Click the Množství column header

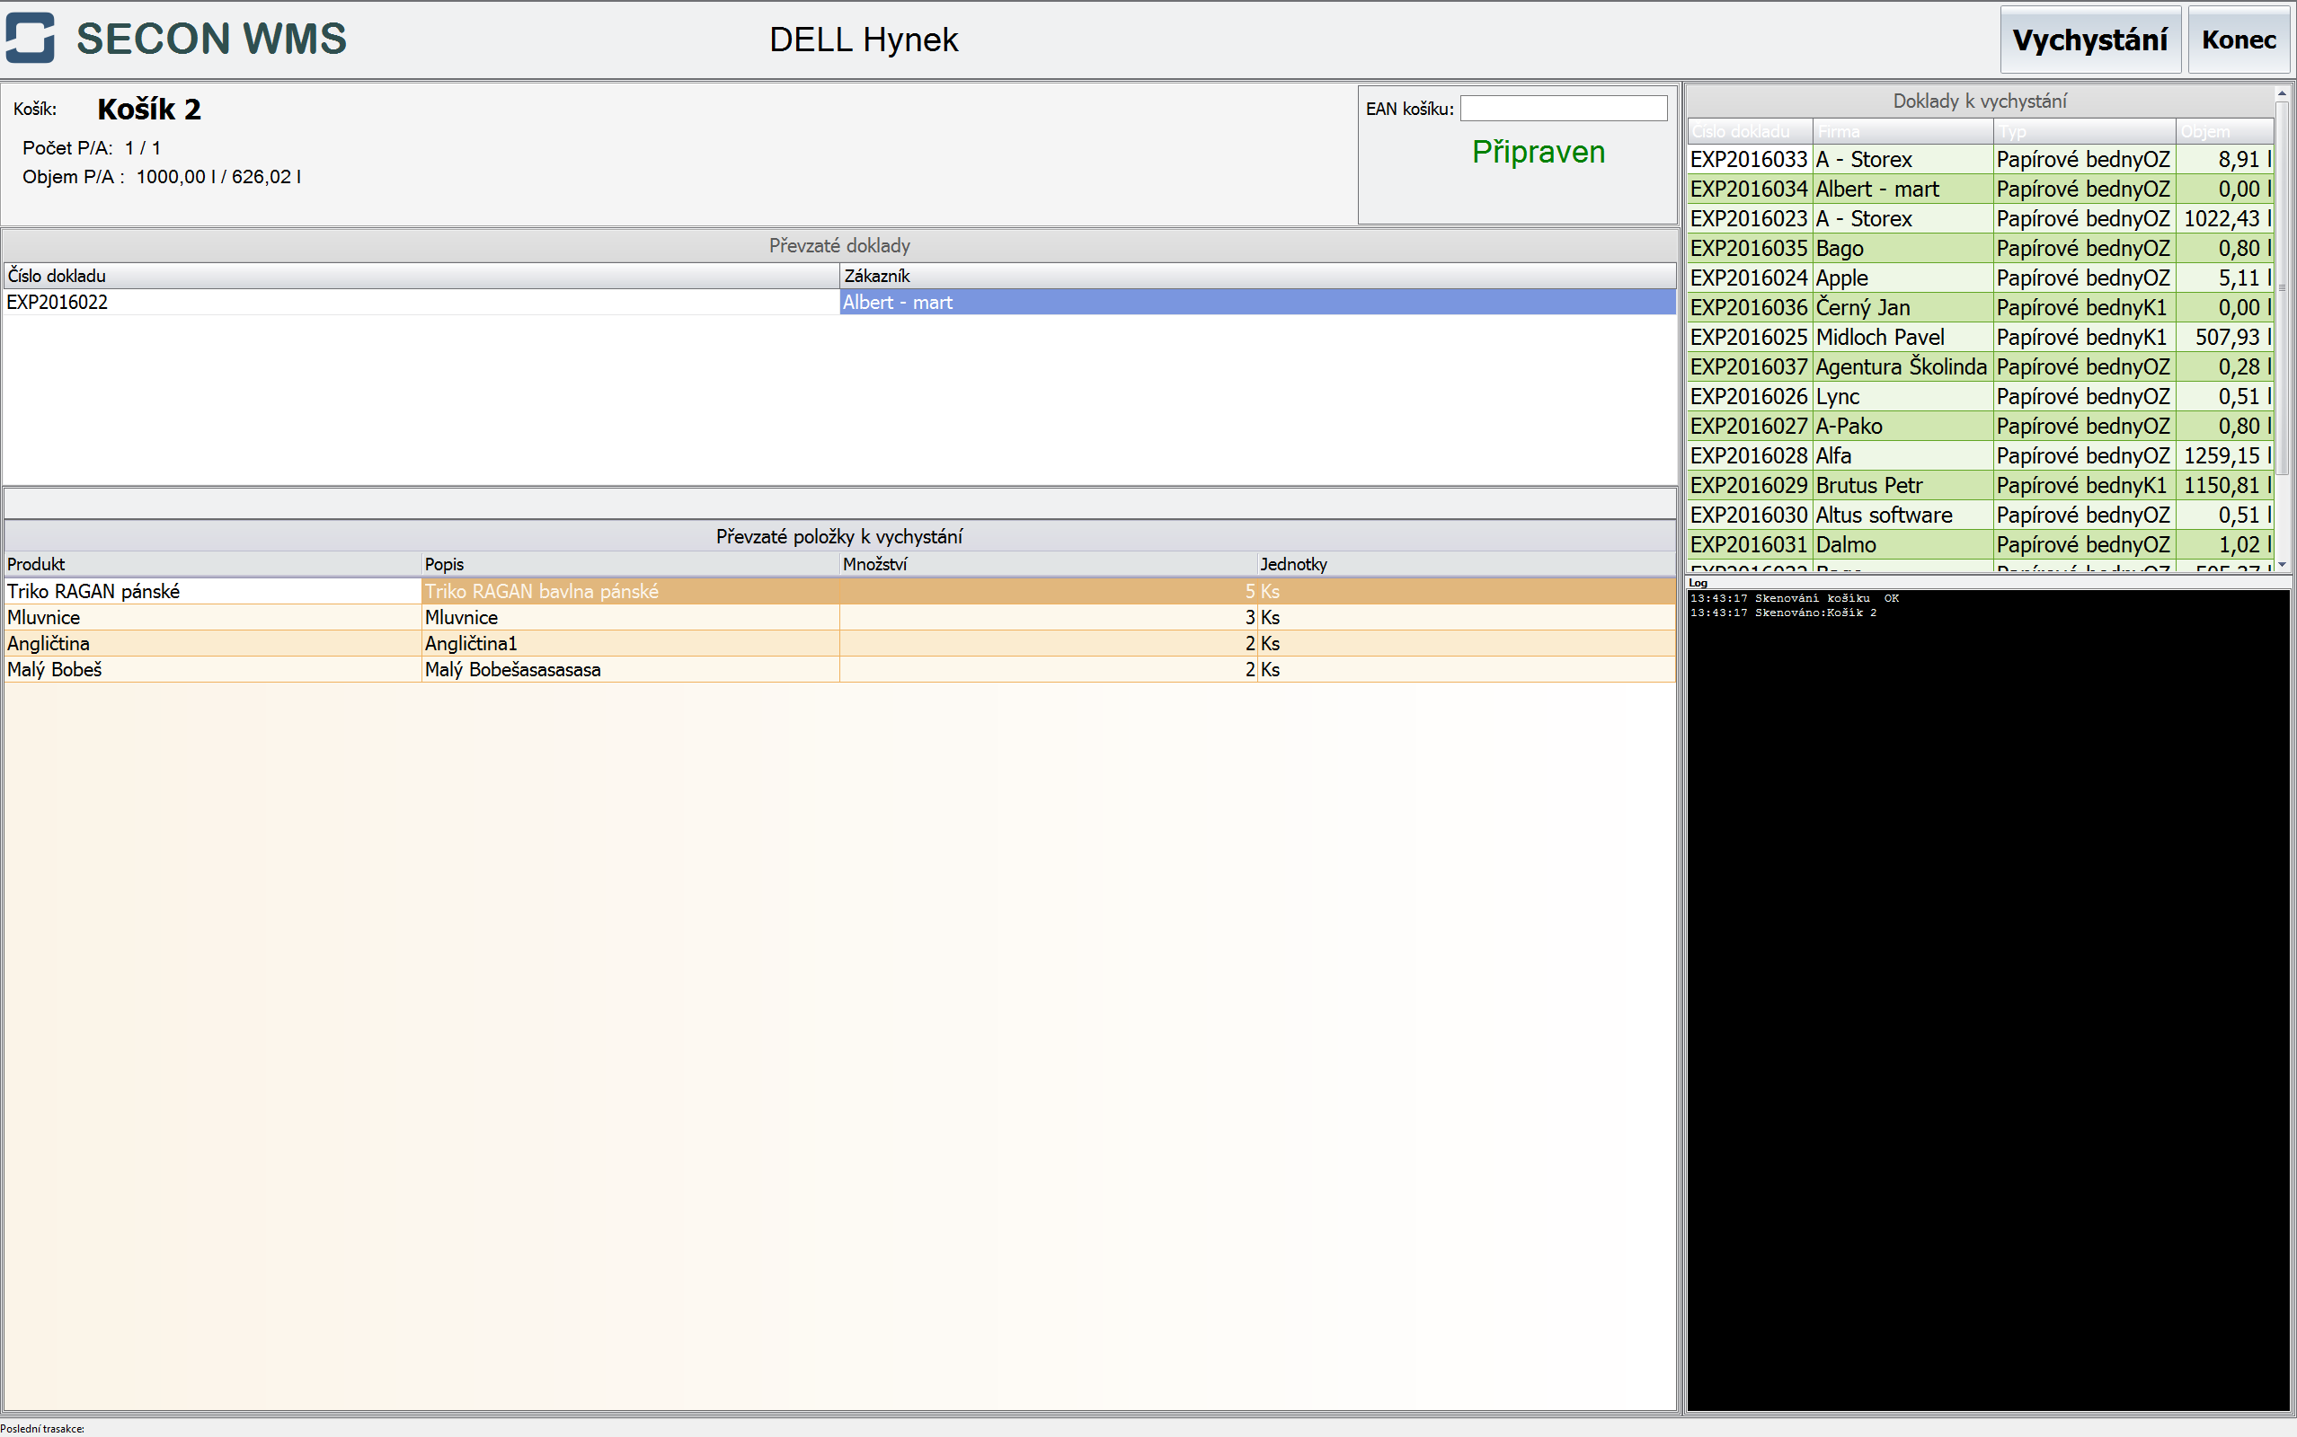tap(1046, 564)
